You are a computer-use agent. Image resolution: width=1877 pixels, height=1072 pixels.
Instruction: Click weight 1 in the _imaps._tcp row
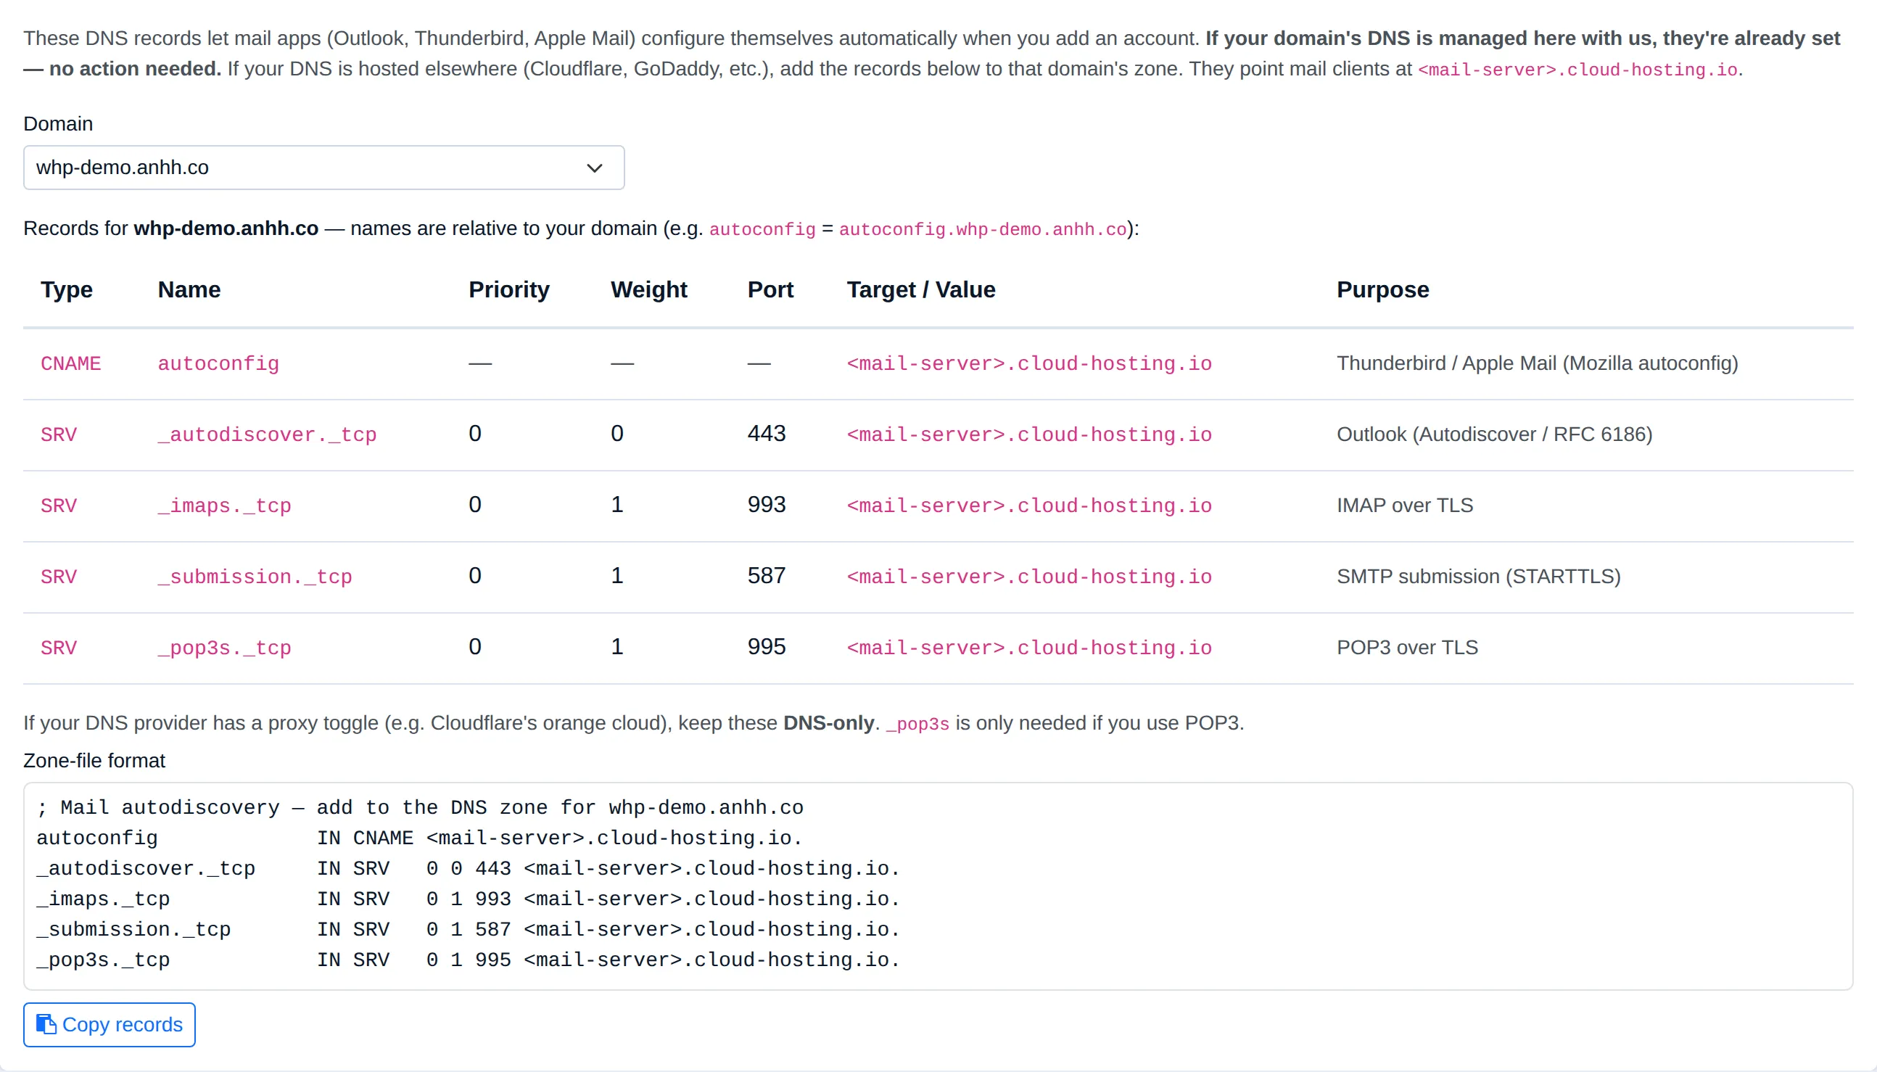point(616,505)
